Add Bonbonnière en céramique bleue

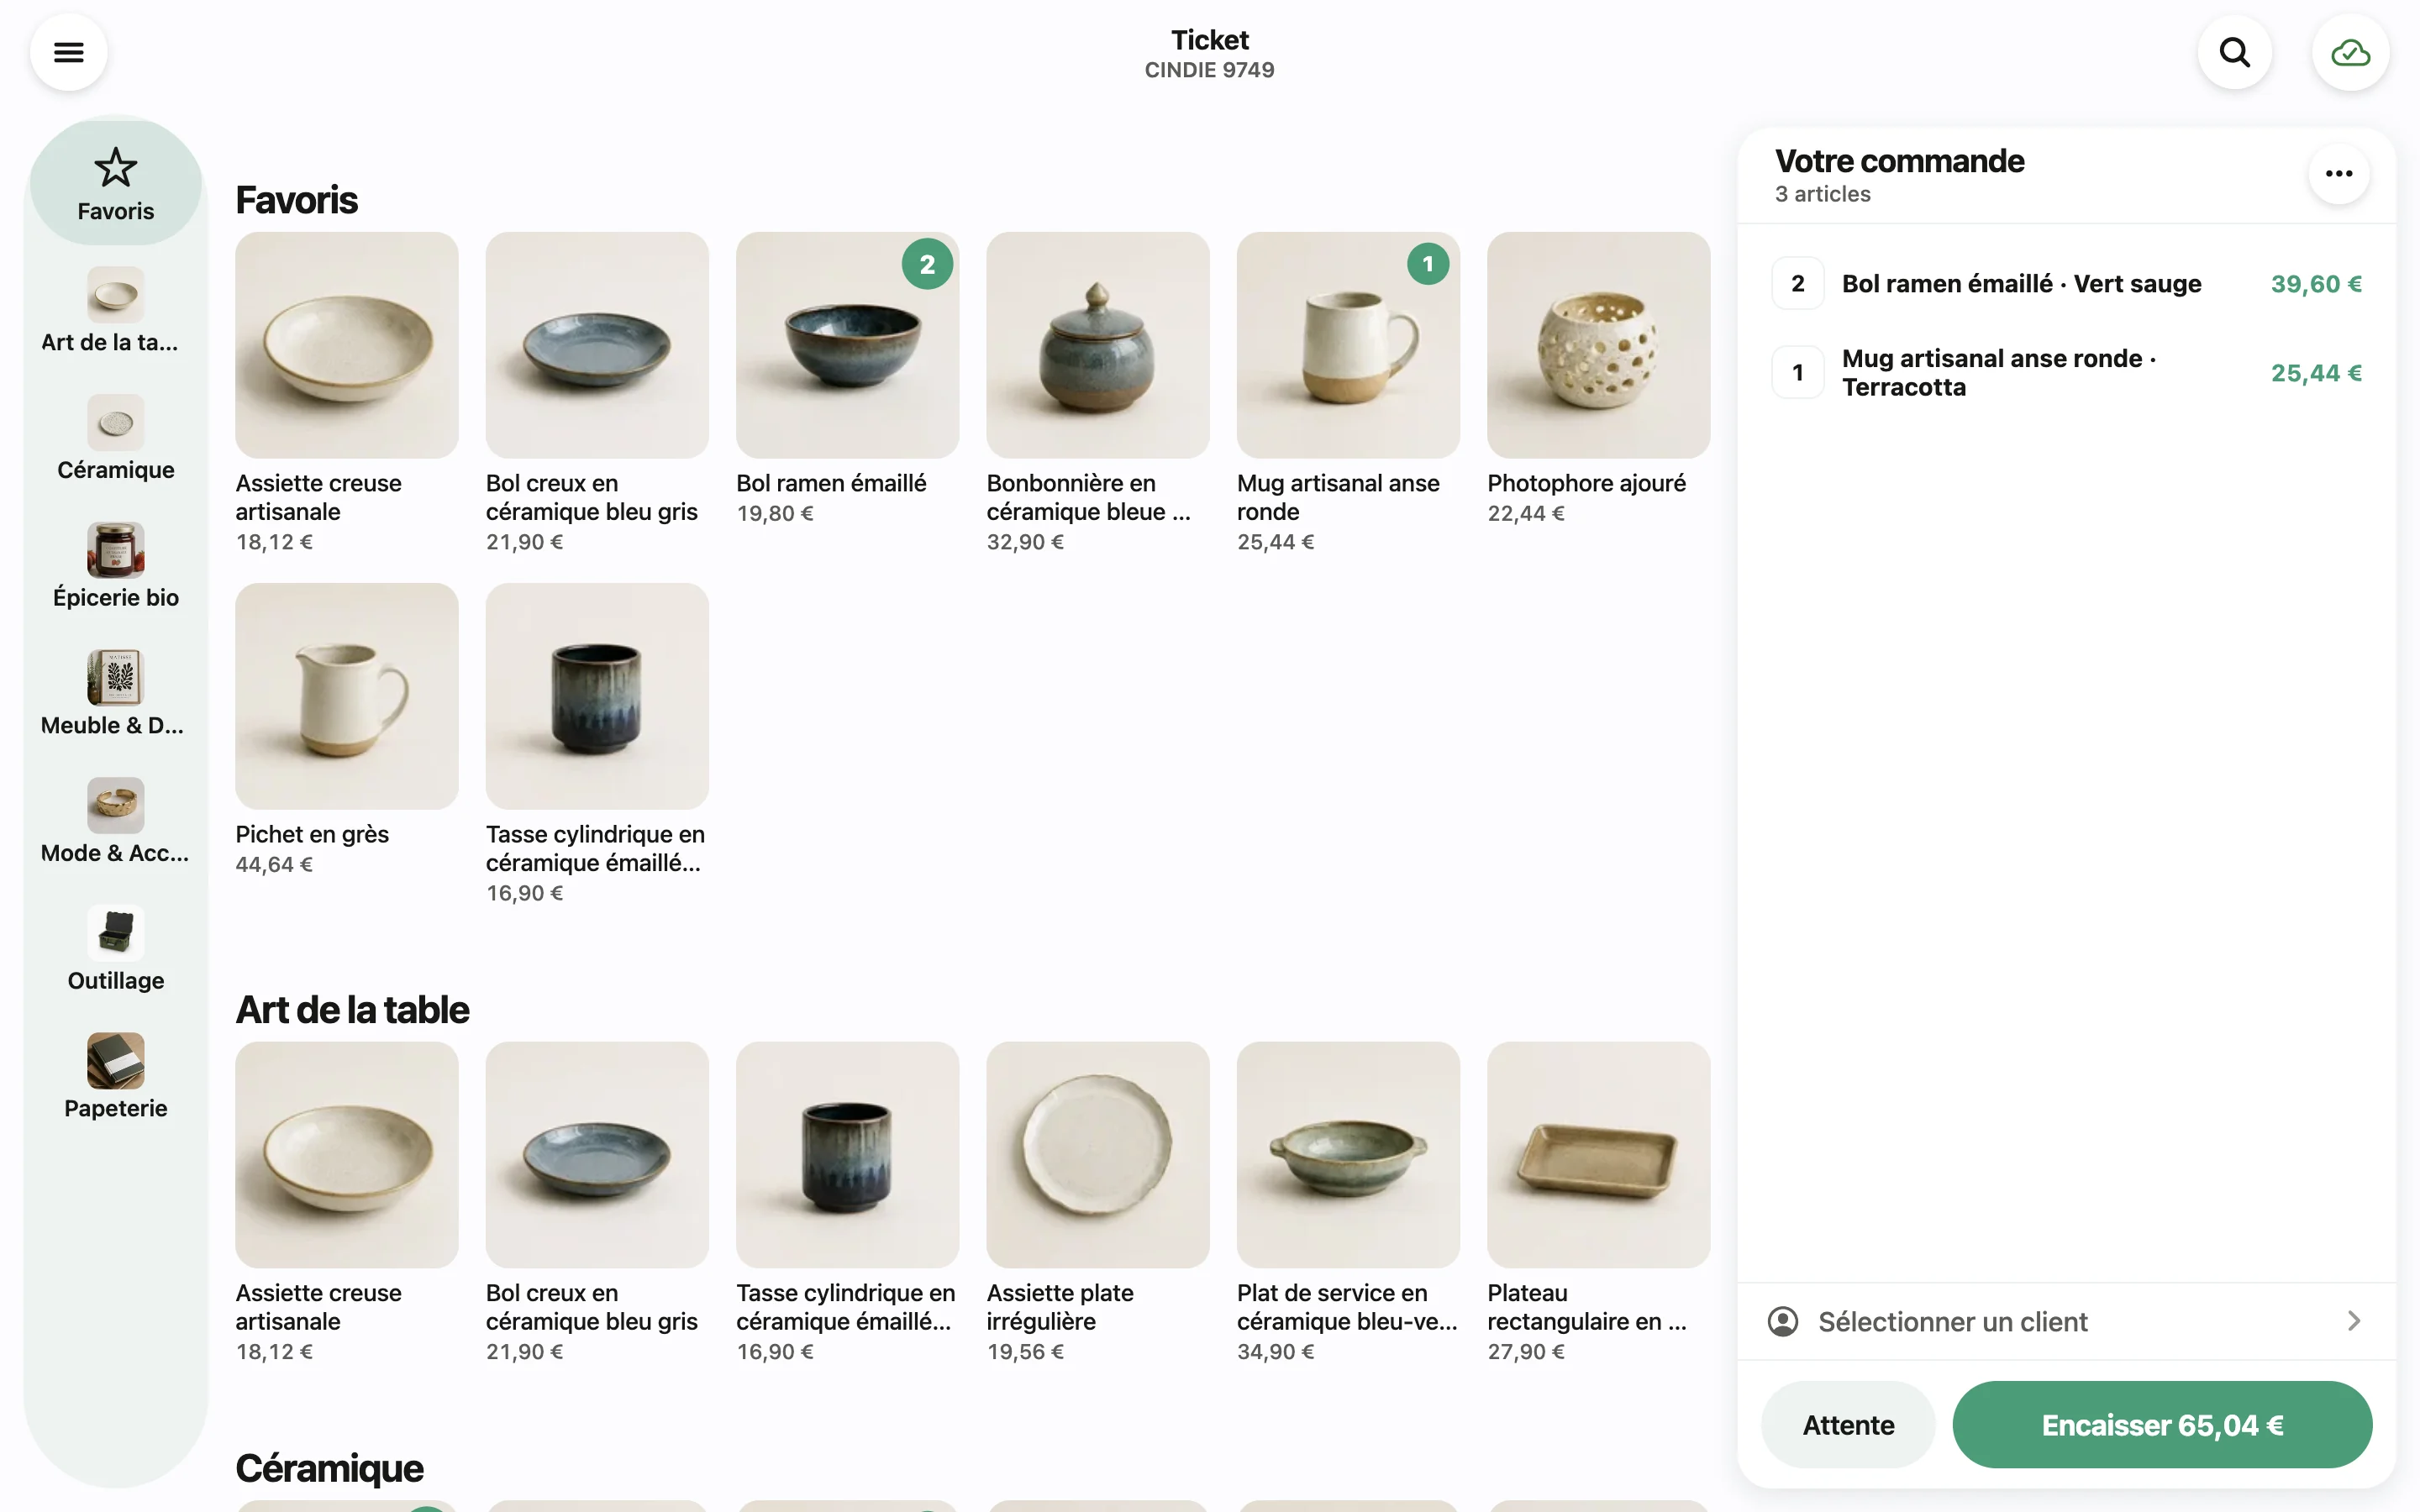click(1098, 393)
